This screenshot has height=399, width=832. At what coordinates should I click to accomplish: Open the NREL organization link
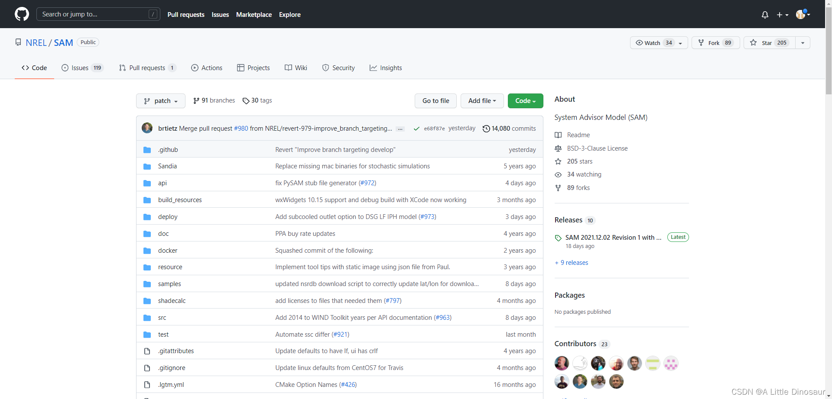tap(36, 43)
